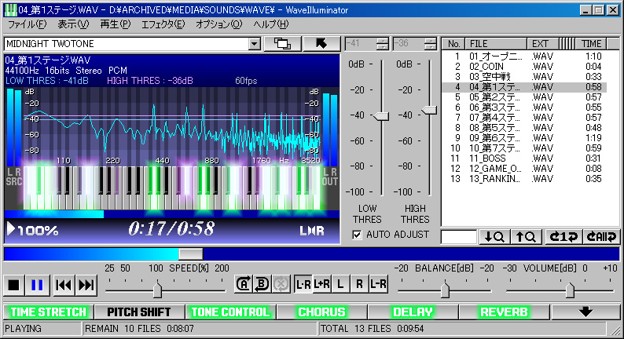
Task: Click the search up playlist icon
Action: coord(525,236)
